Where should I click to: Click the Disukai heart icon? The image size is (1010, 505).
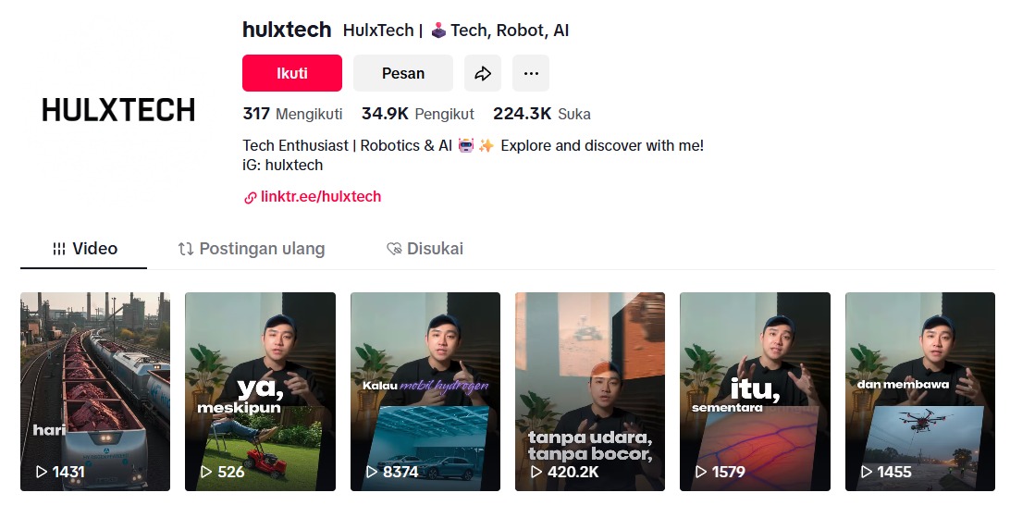[x=394, y=249]
